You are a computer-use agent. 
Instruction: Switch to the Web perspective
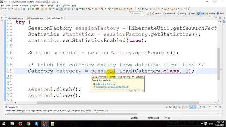(x=191, y=13)
